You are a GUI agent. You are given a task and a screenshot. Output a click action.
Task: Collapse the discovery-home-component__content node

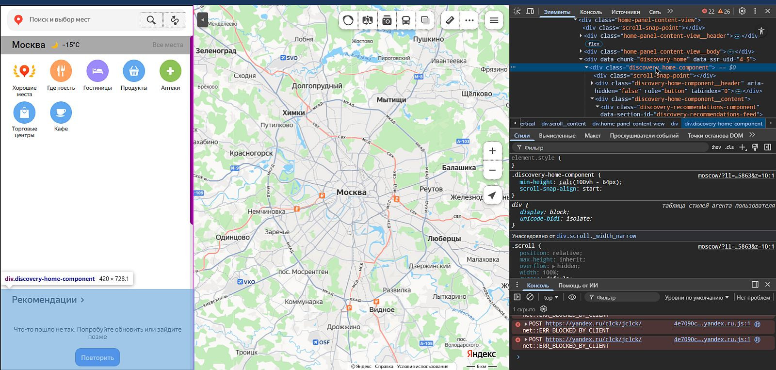pos(592,99)
